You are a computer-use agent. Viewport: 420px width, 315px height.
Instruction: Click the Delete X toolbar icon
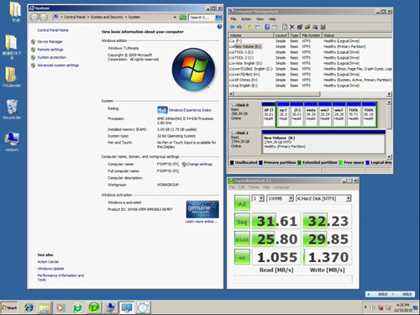(x=292, y=27)
